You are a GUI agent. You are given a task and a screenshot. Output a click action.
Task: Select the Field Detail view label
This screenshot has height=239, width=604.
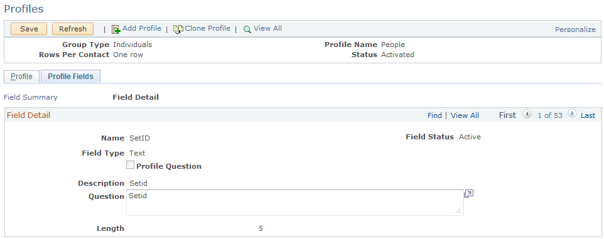[x=136, y=97]
